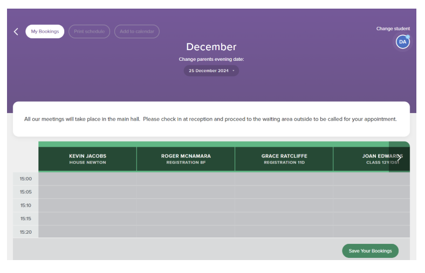The image size is (425, 273).
Task: Book 15:00 slot with Kevin Jacobs
Action: coord(87,179)
